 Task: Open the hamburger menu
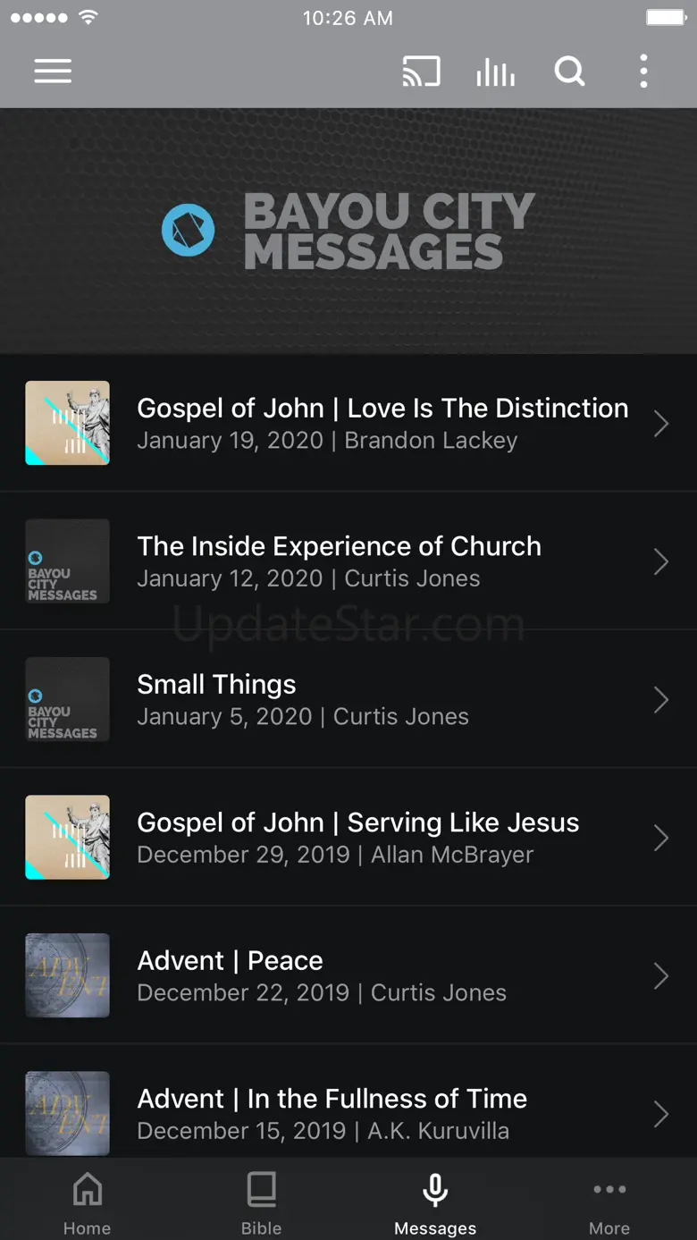[53, 72]
